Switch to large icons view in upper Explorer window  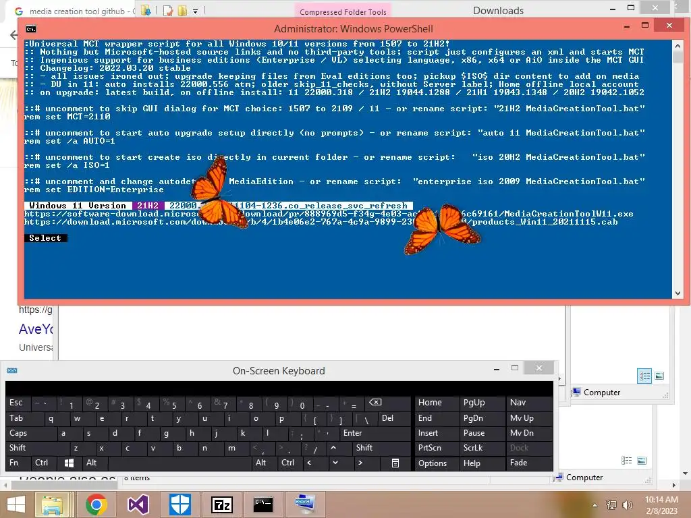click(659, 376)
